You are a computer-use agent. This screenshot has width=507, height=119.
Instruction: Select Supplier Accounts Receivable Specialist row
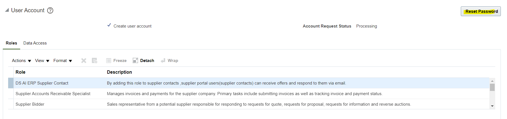coord(249,94)
